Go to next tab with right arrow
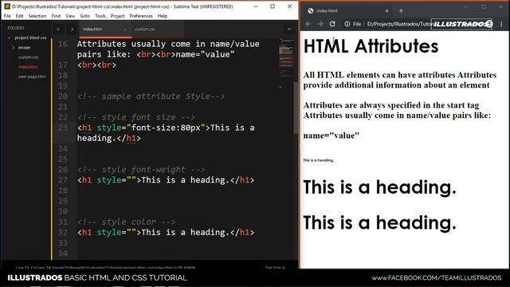The image size is (510, 287). pyautogui.click(x=72, y=29)
